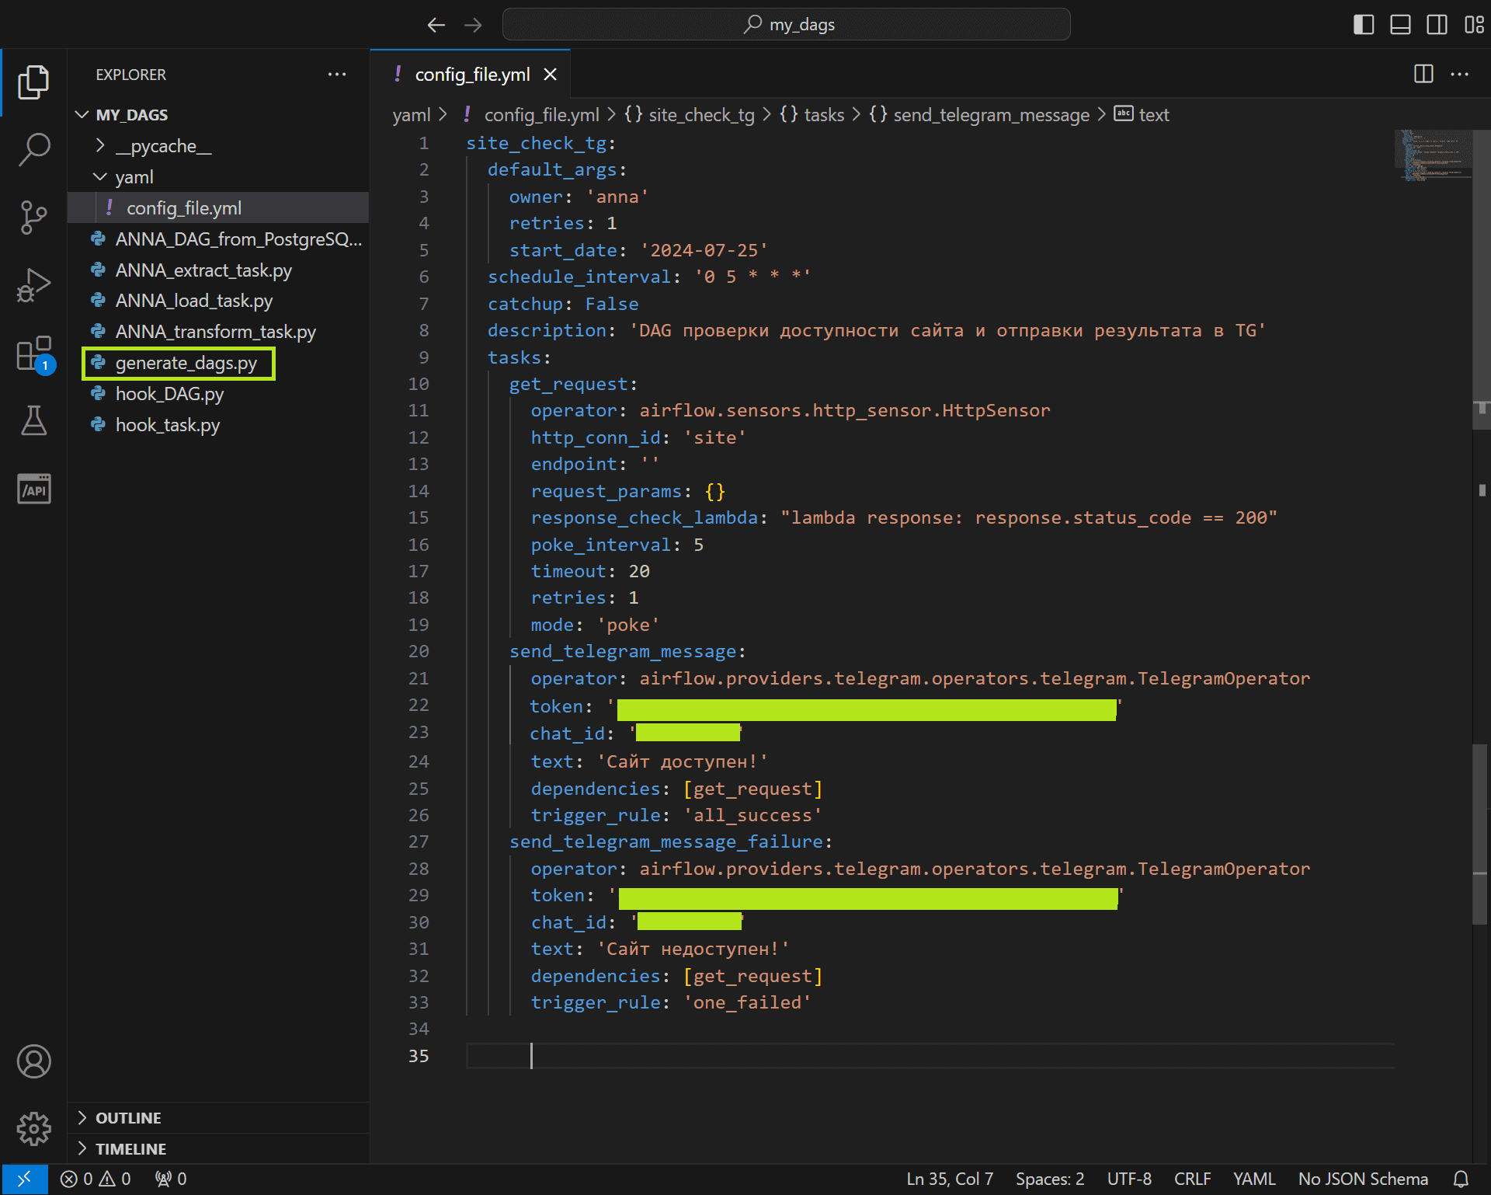Image resolution: width=1491 pixels, height=1195 pixels.
Task: Go back with the left arrow
Action: [436, 25]
